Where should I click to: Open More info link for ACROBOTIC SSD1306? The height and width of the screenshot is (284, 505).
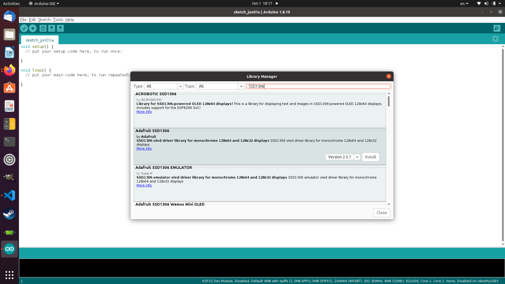[144, 112]
